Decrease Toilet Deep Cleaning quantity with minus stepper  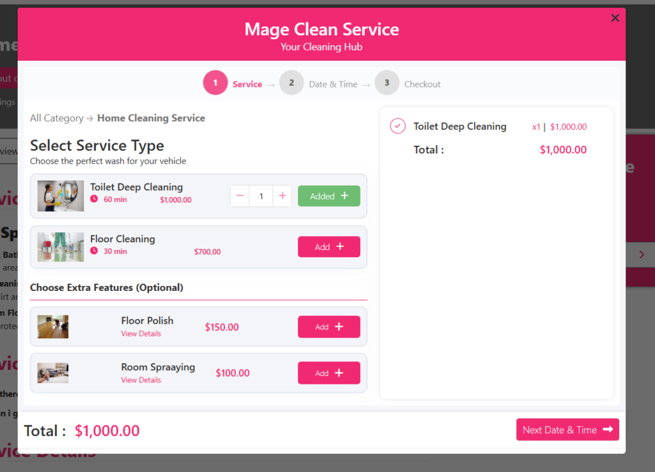click(x=239, y=196)
